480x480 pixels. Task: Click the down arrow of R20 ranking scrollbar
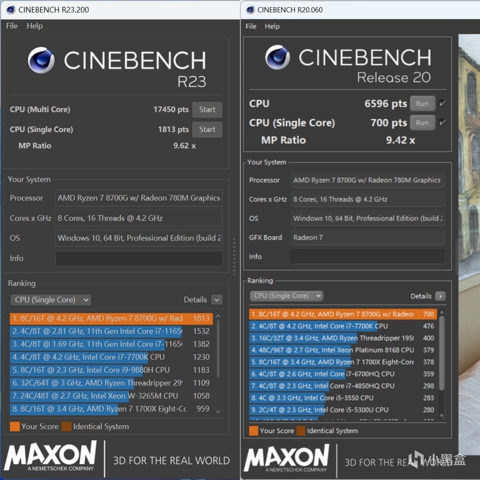pyautogui.click(x=442, y=416)
